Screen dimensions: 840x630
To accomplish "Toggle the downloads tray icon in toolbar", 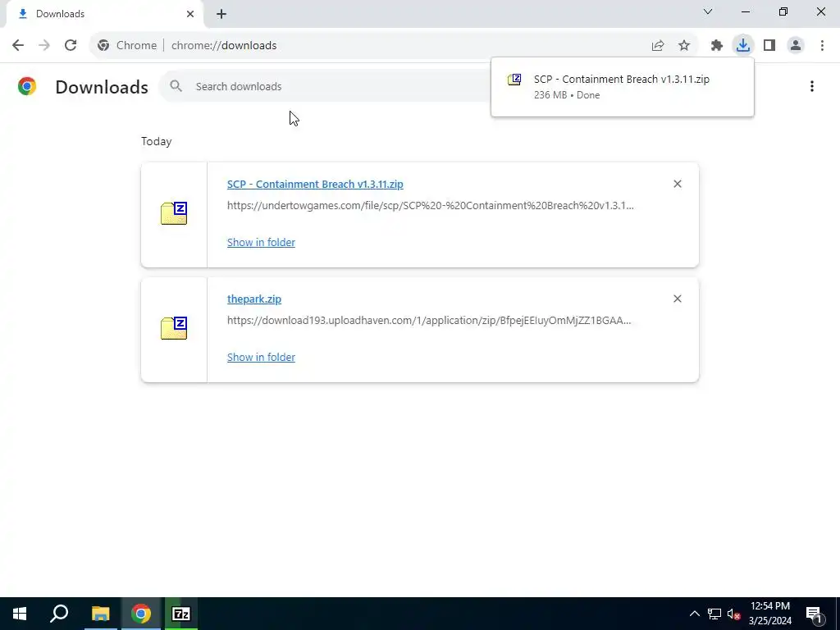I will (743, 45).
